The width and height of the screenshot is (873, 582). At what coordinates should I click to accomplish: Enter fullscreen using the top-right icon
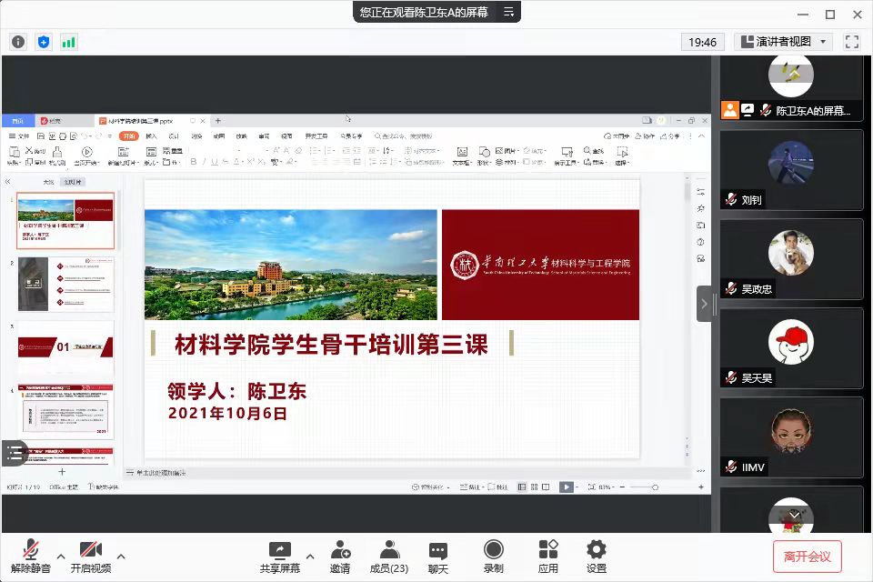pyautogui.click(x=851, y=42)
